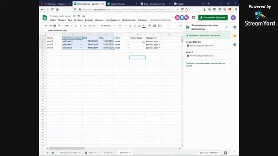Open Google Calendar in the side panel
278x156 pixels.
point(235,27)
